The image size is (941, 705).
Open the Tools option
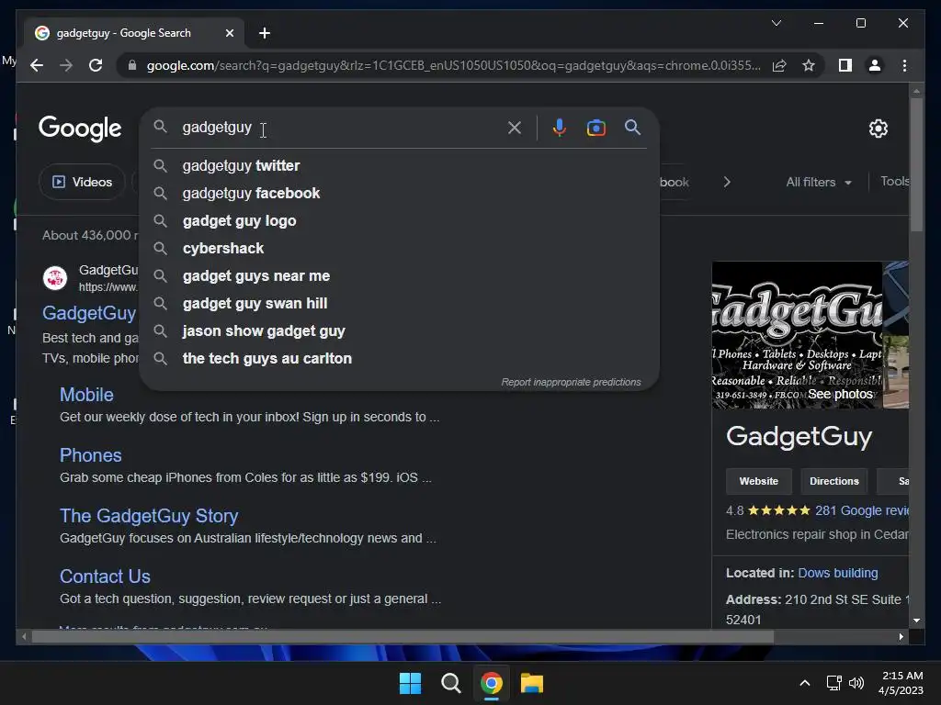[x=894, y=181]
